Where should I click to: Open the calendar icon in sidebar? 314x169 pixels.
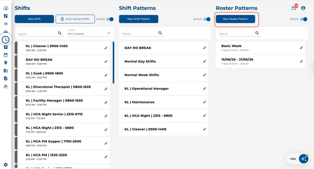(x=6, y=55)
